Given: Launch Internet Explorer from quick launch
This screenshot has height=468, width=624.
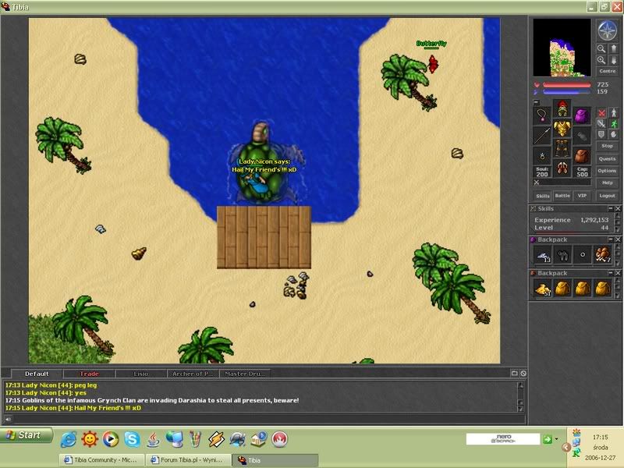Looking at the screenshot, I should click(69, 439).
